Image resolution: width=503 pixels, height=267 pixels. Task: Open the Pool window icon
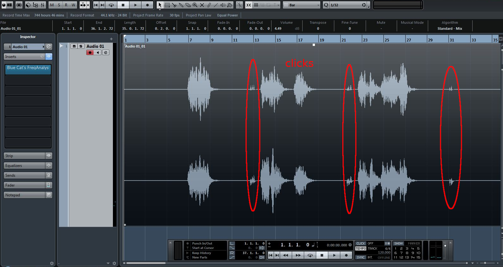(x=35, y=5)
